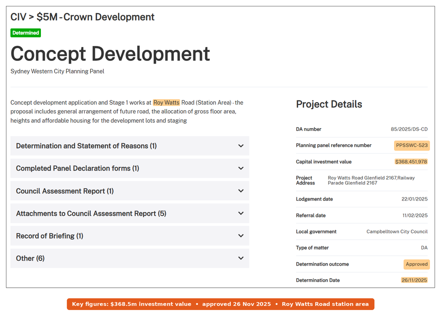441x316 pixels.
Task: Expand Completed Panel Declaration forms section
Action: [130, 168]
